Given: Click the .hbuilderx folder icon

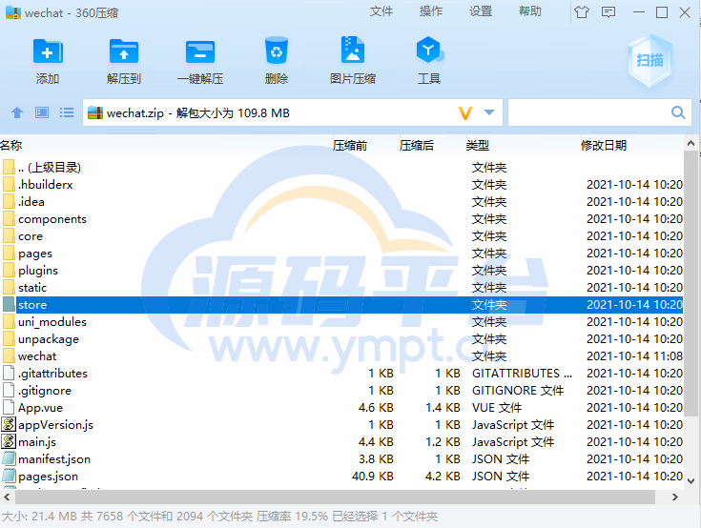Looking at the screenshot, I should point(9,185).
